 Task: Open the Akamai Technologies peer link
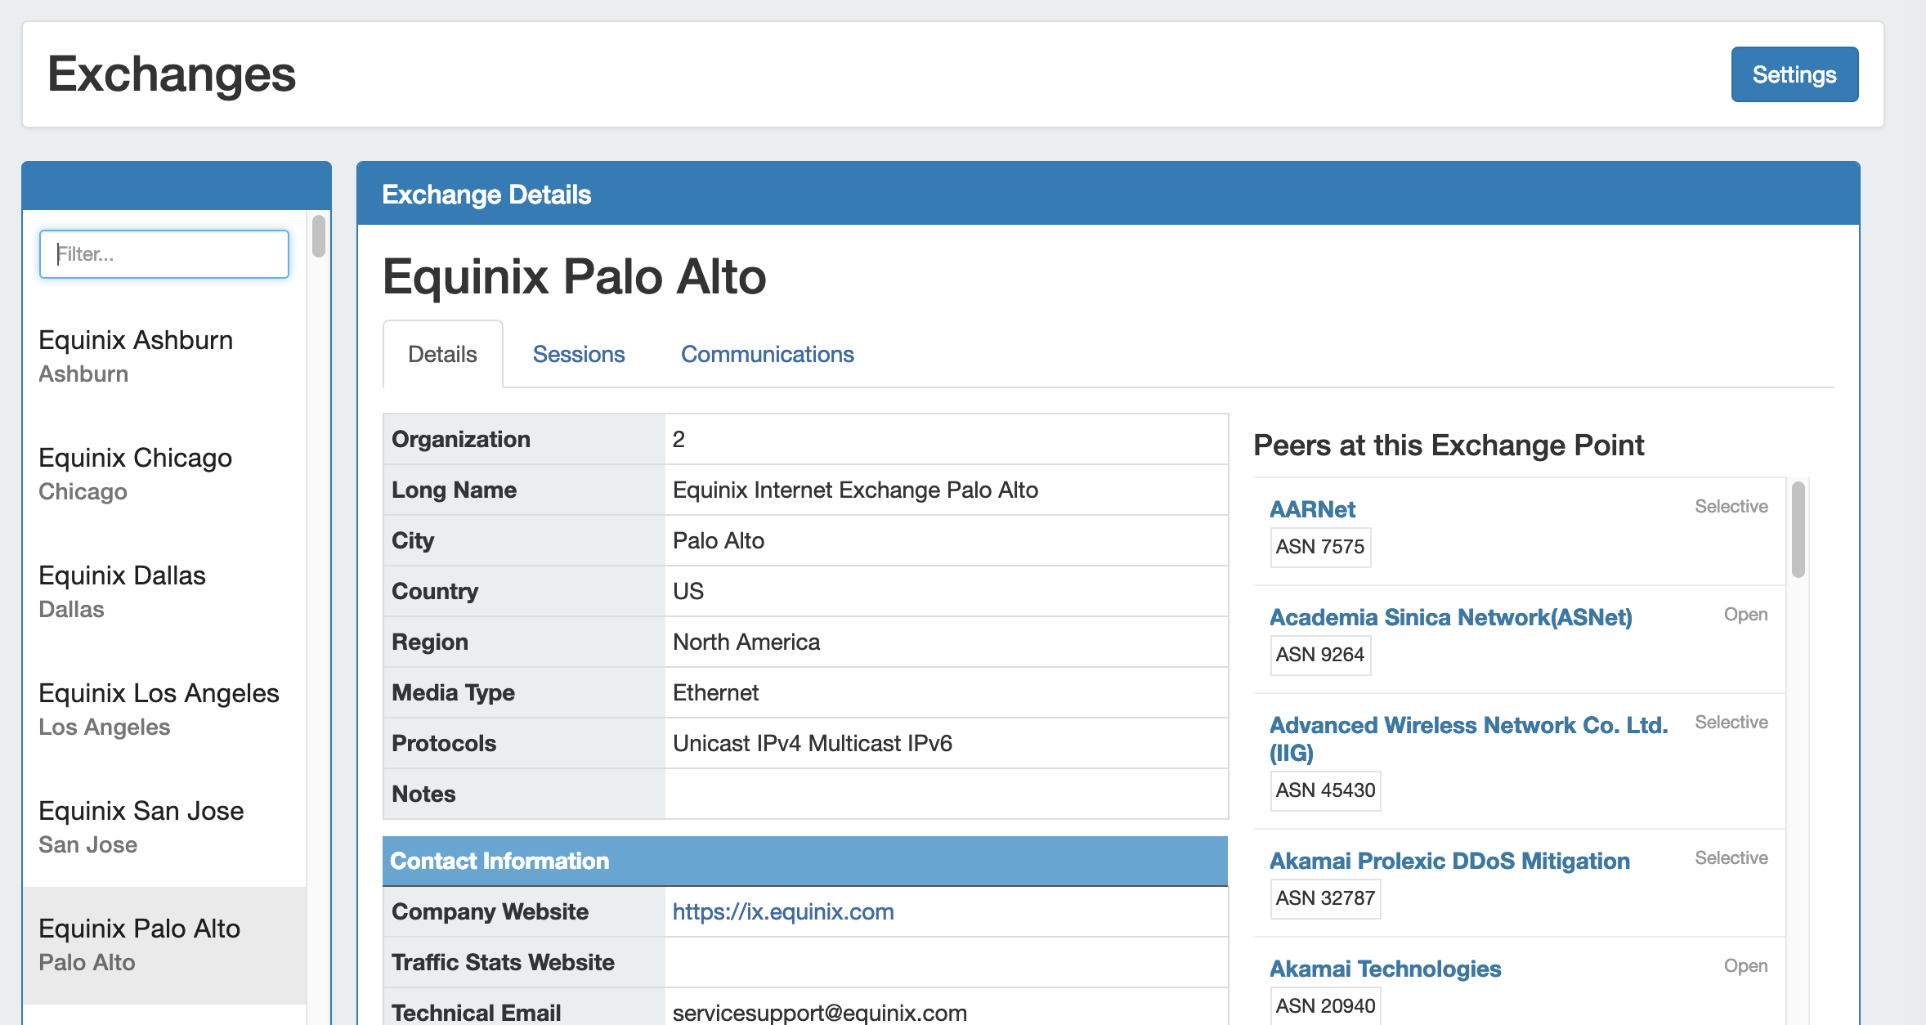coord(1385,969)
